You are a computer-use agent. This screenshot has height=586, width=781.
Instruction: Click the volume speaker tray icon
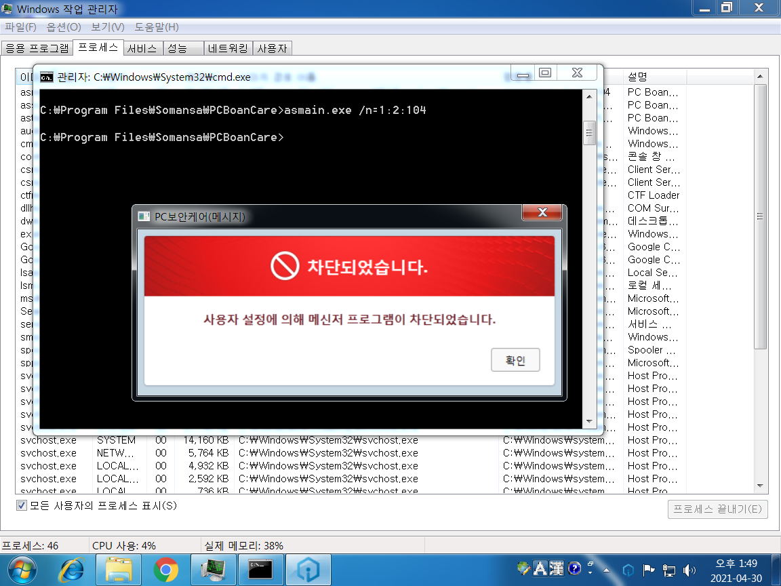click(x=689, y=570)
